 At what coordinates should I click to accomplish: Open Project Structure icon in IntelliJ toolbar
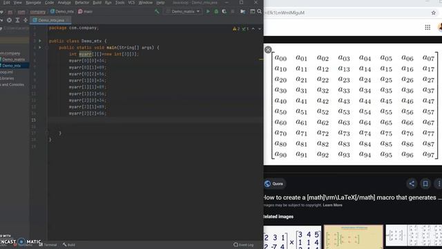coord(242,12)
